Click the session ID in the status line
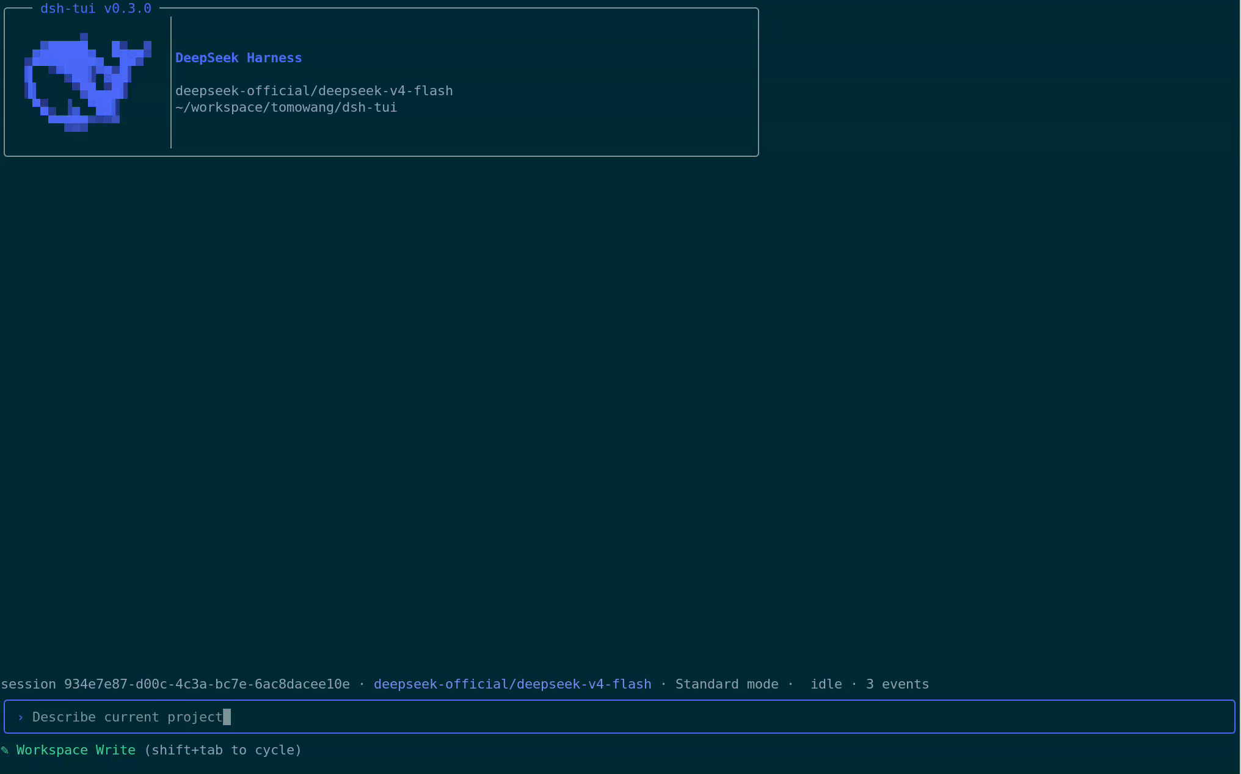The image size is (1241, 774). [207, 684]
